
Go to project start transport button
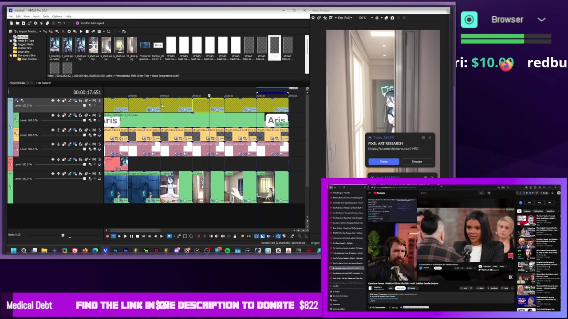tap(143, 236)
